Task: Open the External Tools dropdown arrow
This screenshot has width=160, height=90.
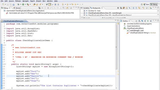Action: coord(30,4)
